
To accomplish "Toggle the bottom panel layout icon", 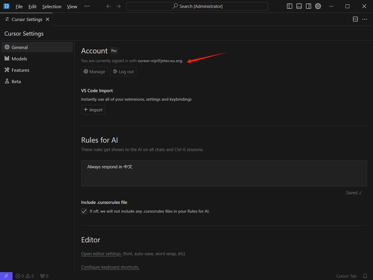I will click(299, 6).
